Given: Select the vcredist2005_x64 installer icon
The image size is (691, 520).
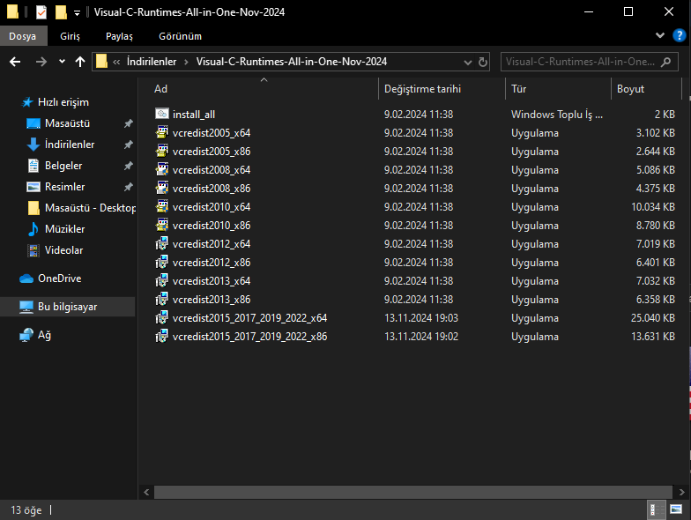Looking at the screenshot, I should 162,132.
